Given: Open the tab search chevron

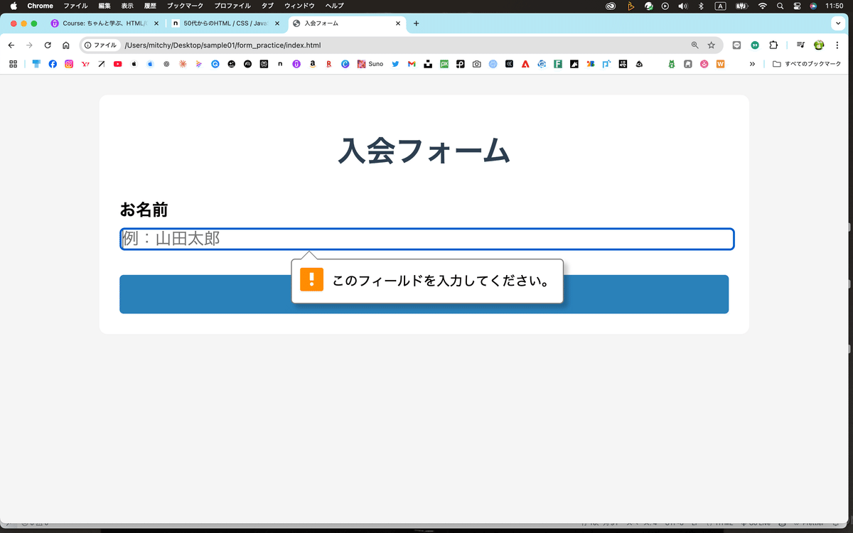Looking at the screenshot, I should tap(837, 23).
